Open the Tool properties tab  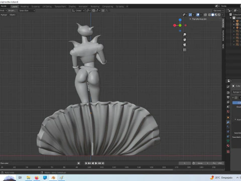coord(228,87)
